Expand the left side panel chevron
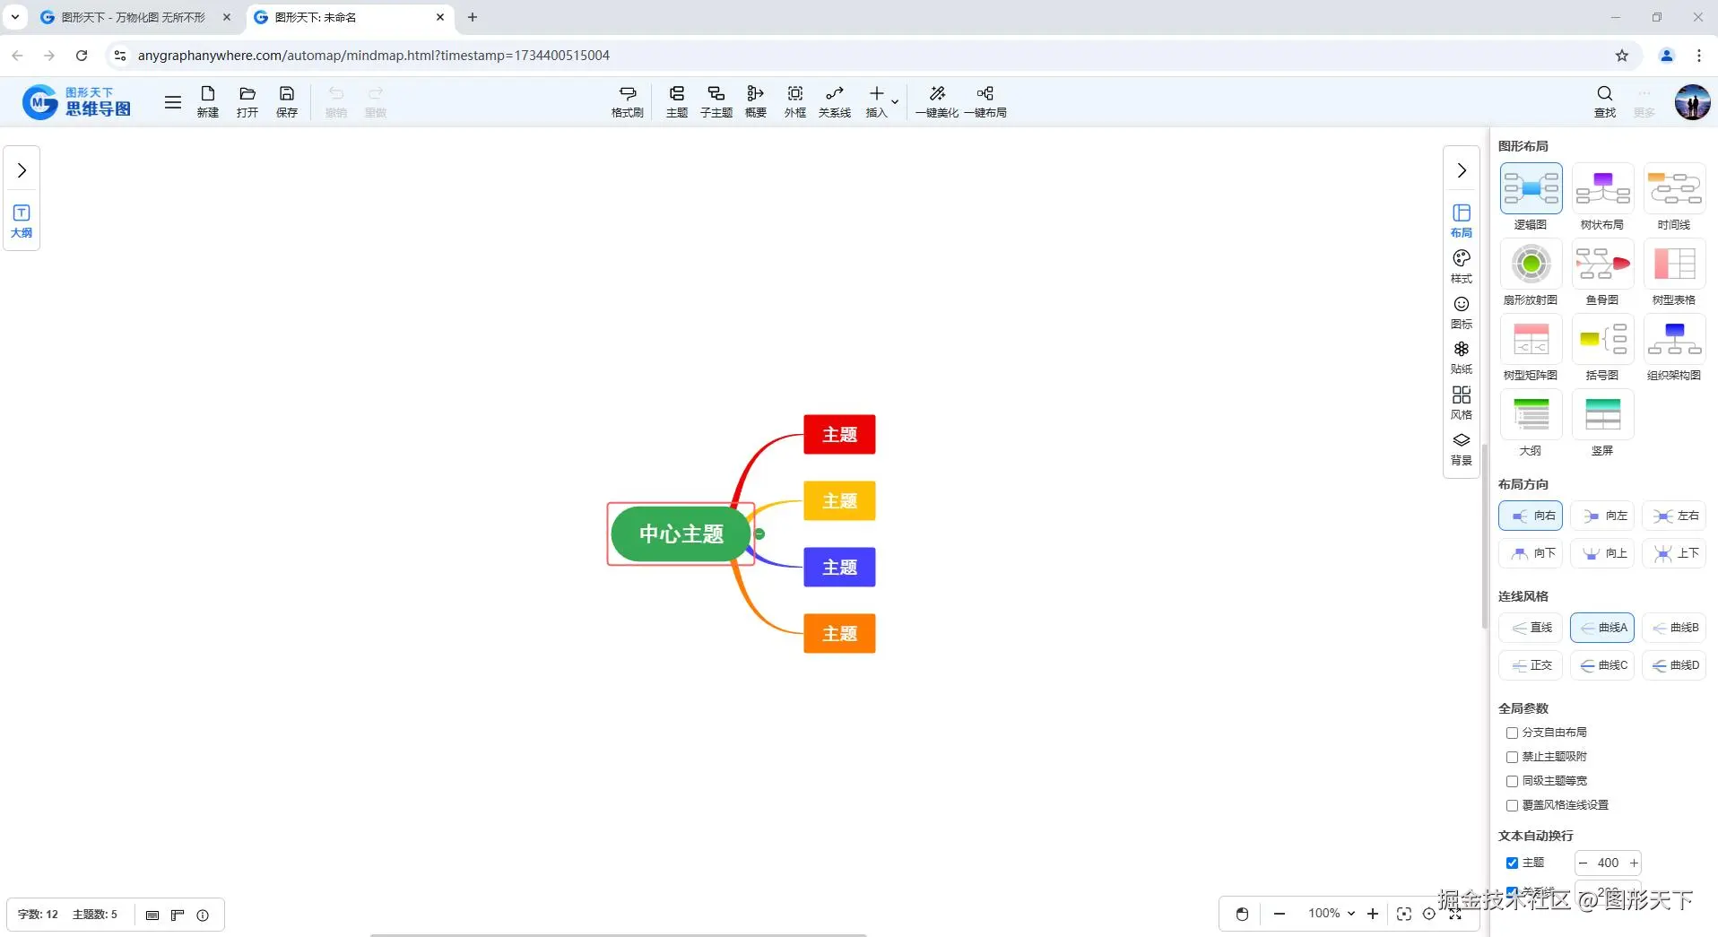 pos(22,170)
